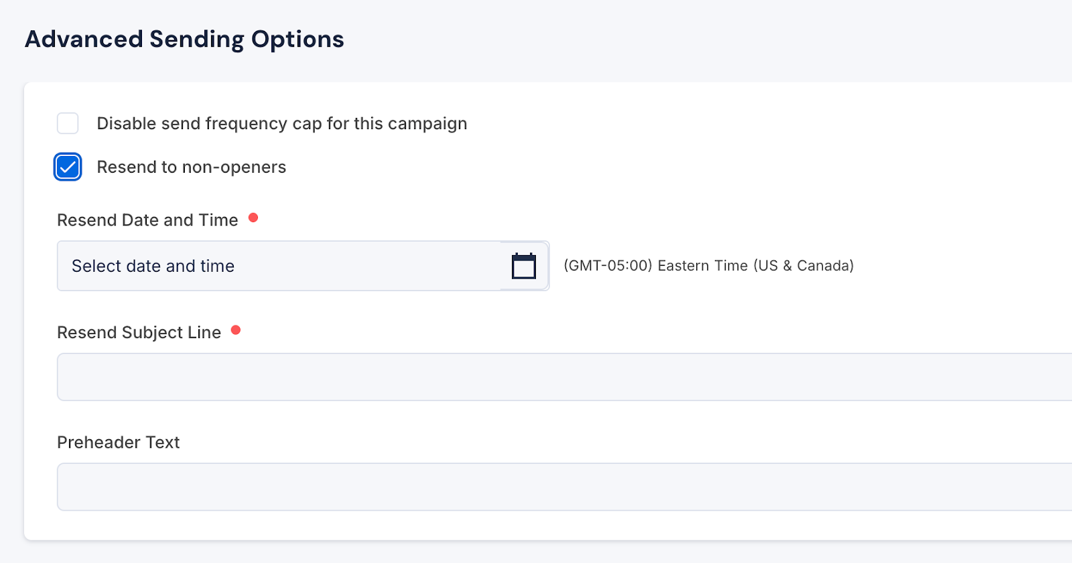
Task: Click the Advanced Sending Options heading
Action: 184,39
